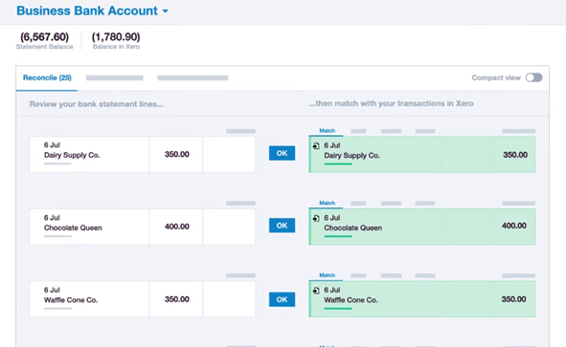566x347 pixels.
Task: Click transaction icon in matched Dairy Supply Co.
Action: (x=316, y=145)
